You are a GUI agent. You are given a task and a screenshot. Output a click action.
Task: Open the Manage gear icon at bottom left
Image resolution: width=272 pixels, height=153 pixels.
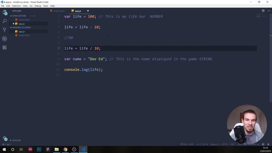point(5,139)
